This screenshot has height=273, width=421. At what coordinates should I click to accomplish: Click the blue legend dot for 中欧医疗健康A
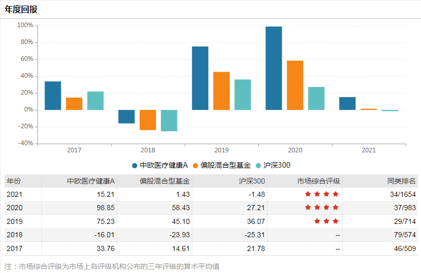[x=135, y=165]
